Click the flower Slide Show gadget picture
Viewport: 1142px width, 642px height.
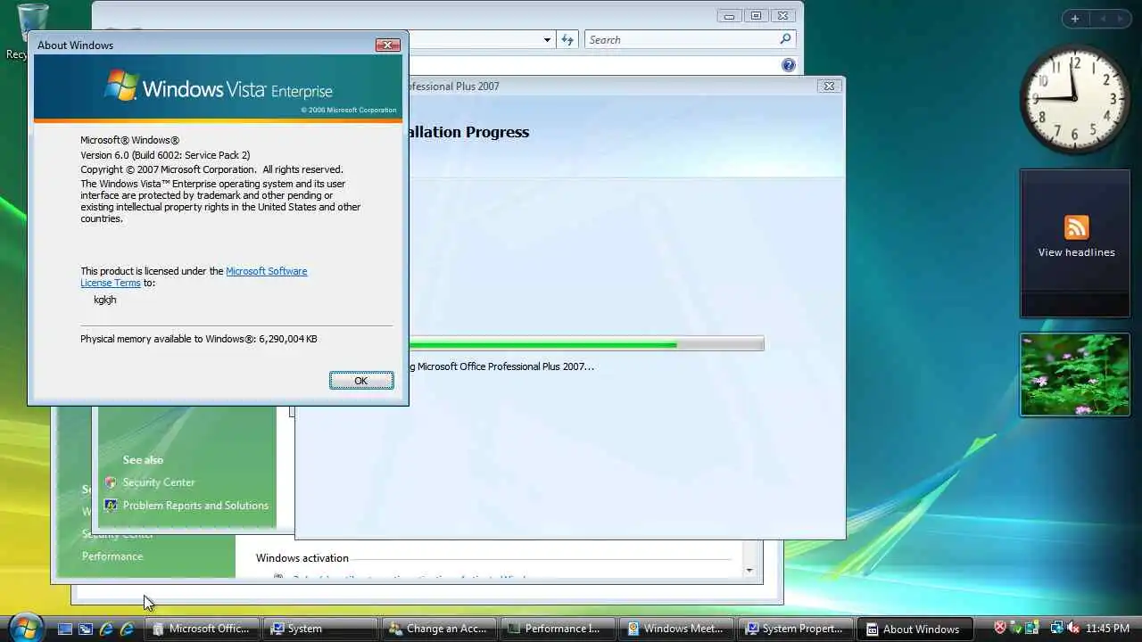(x=1074, y=374)
